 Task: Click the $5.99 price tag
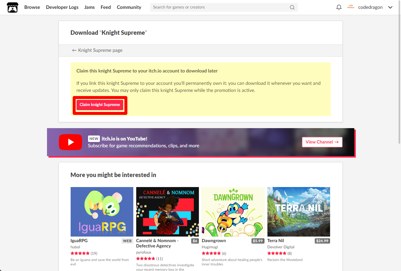[258, 241]
